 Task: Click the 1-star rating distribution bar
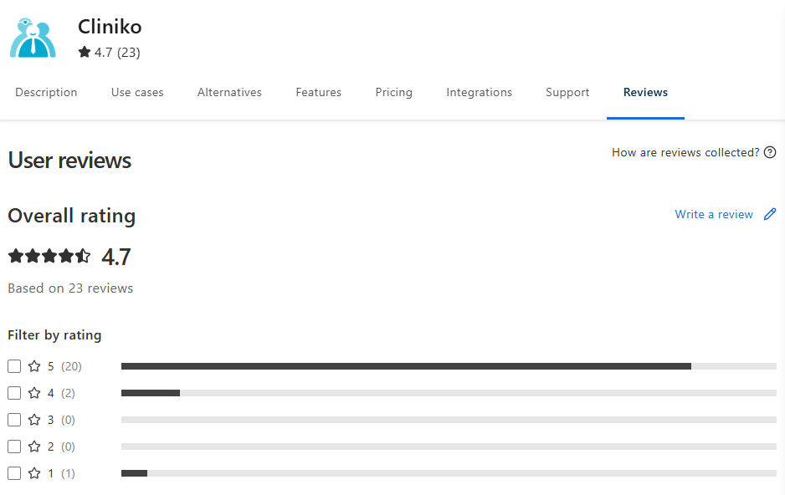(x=449, y=473)
